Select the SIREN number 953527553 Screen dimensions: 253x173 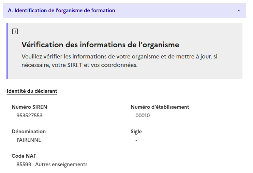click(29, 116)
